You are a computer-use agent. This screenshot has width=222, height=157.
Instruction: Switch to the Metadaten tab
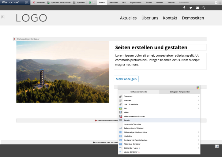pos(114,2)
